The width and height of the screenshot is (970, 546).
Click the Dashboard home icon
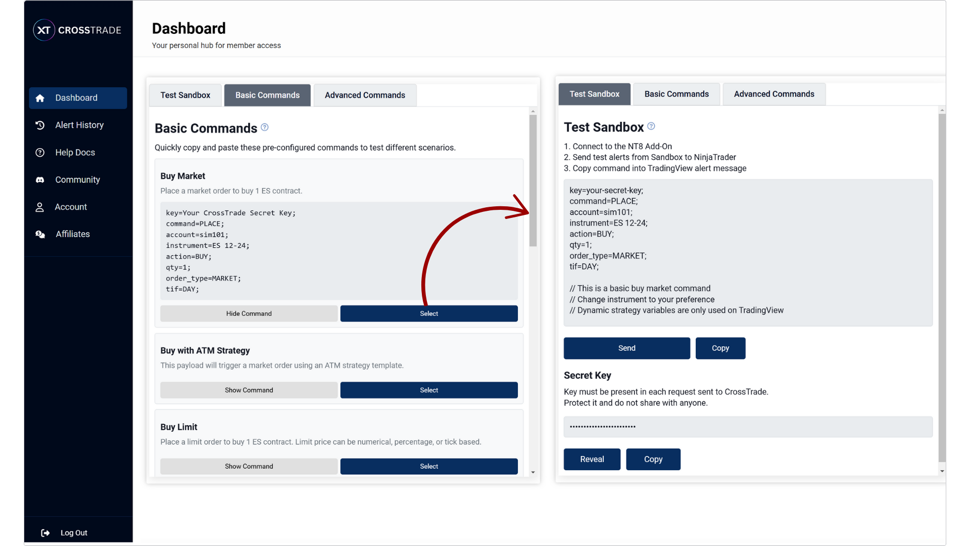coord(40,98)
